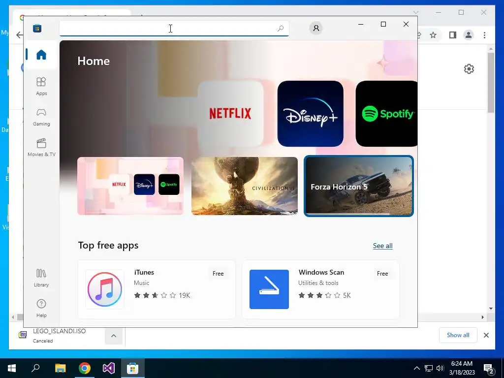This screenshot has height=378, width=504.
Task: Open the Disney+ featured tile
Action: point(310,114)
